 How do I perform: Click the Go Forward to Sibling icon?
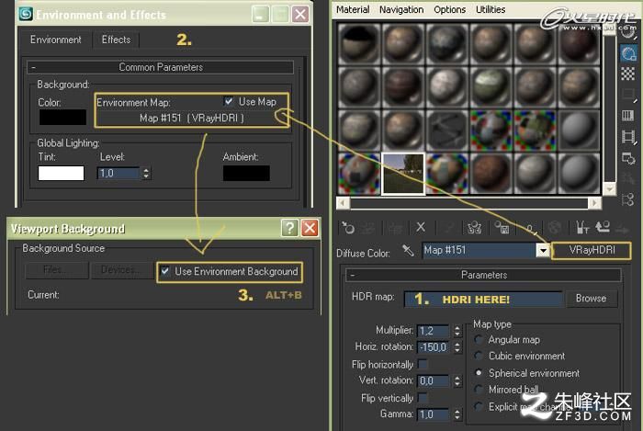coord(622,229)
